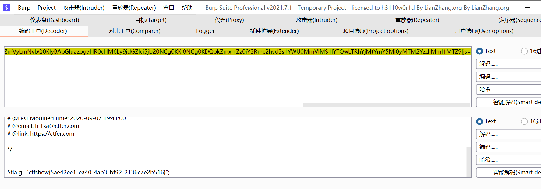This screenshot has width=541, height=189.
Task: Click the '*/' comment end line
Action: coord(10,149)
